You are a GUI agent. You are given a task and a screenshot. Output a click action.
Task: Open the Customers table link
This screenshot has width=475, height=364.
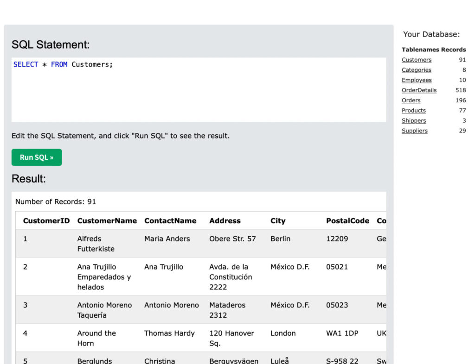tap(416, 60)
